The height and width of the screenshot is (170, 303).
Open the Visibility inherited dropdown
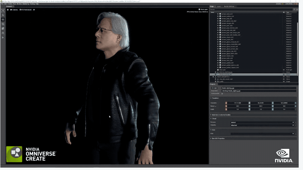click(262, 125)
